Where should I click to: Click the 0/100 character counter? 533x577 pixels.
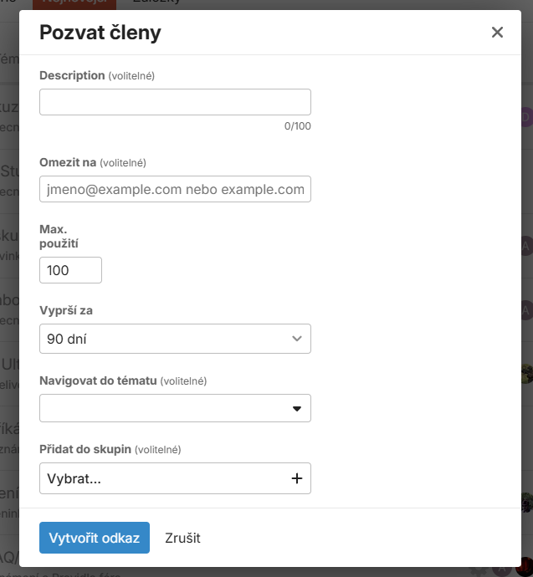click(x=297, y=126)
